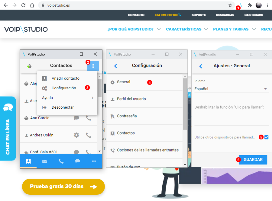Click Contactos list scrollbar down arrow
The width and height of the screenshot is (272, 201).
(99, 151)
